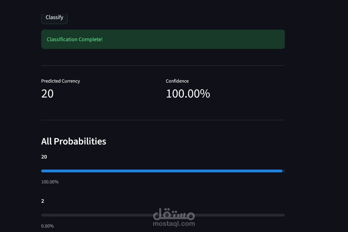Click the blue filled progress bar for 20
The width and height of the screenshot is (348, 232).
coord(162,171)
